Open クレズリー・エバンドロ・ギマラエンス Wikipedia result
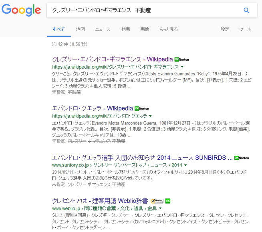The height and width of the screenshot is (232, 262). (x=112, y=59)
